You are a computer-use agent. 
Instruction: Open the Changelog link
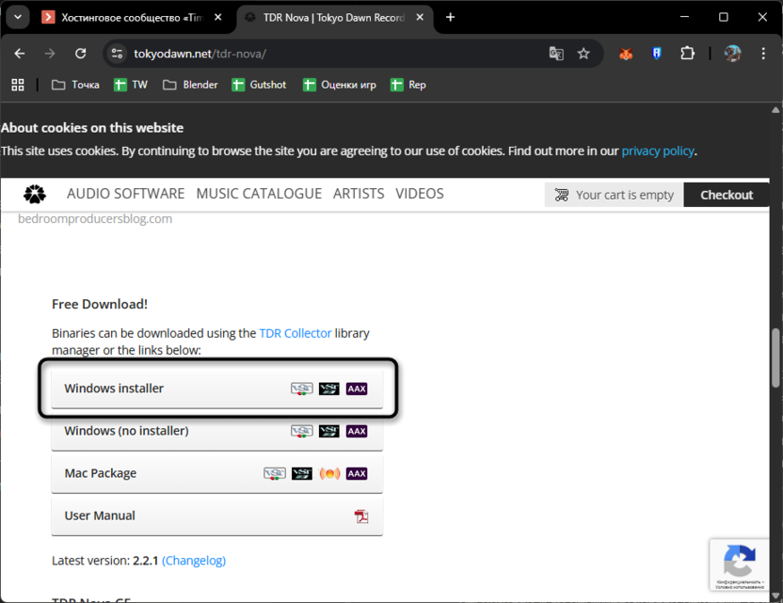[194, 561]
